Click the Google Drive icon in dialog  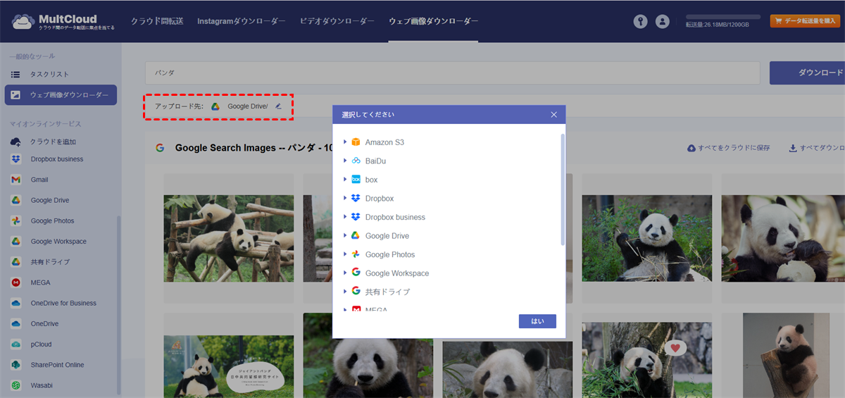(x=356, y=236)
